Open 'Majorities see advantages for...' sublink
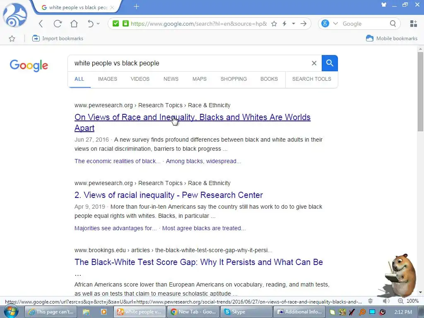This screenshot has height=318, width=424. [116, 228]
